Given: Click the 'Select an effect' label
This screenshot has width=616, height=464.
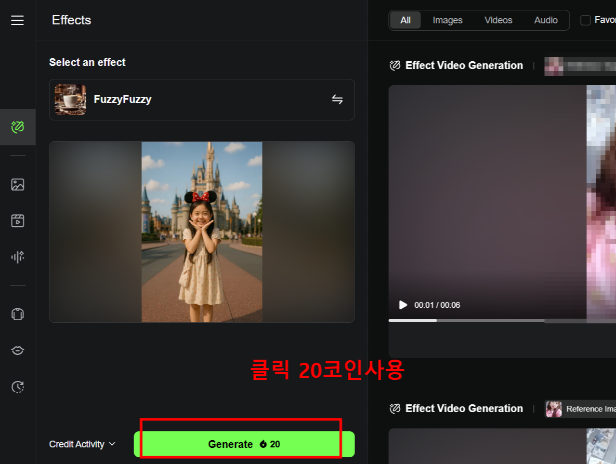Looking at the screenshot, I should click(87, 62).
